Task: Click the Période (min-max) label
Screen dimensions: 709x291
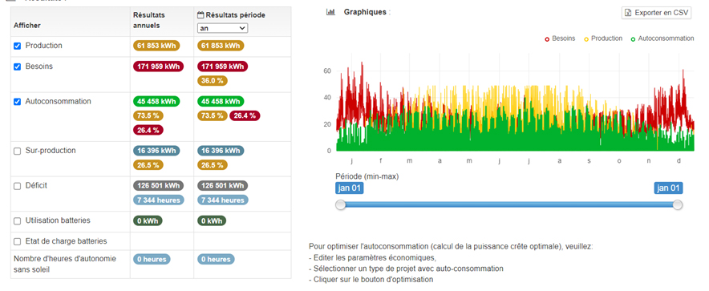Action: 367,176
